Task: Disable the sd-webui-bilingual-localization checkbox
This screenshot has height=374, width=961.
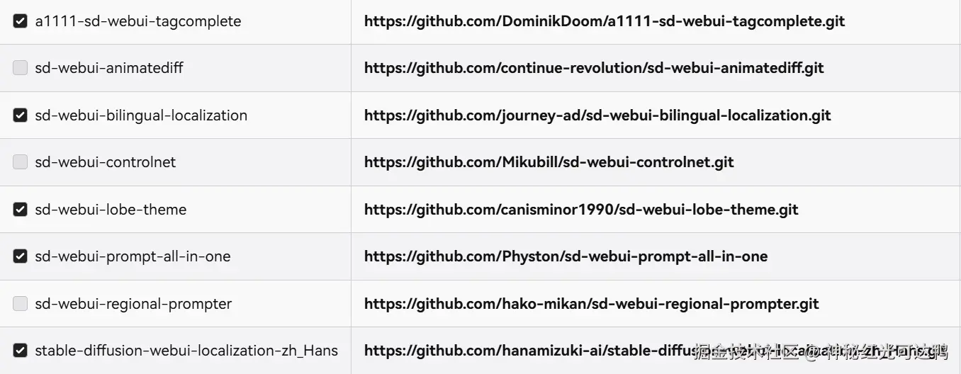Action: 21,115
